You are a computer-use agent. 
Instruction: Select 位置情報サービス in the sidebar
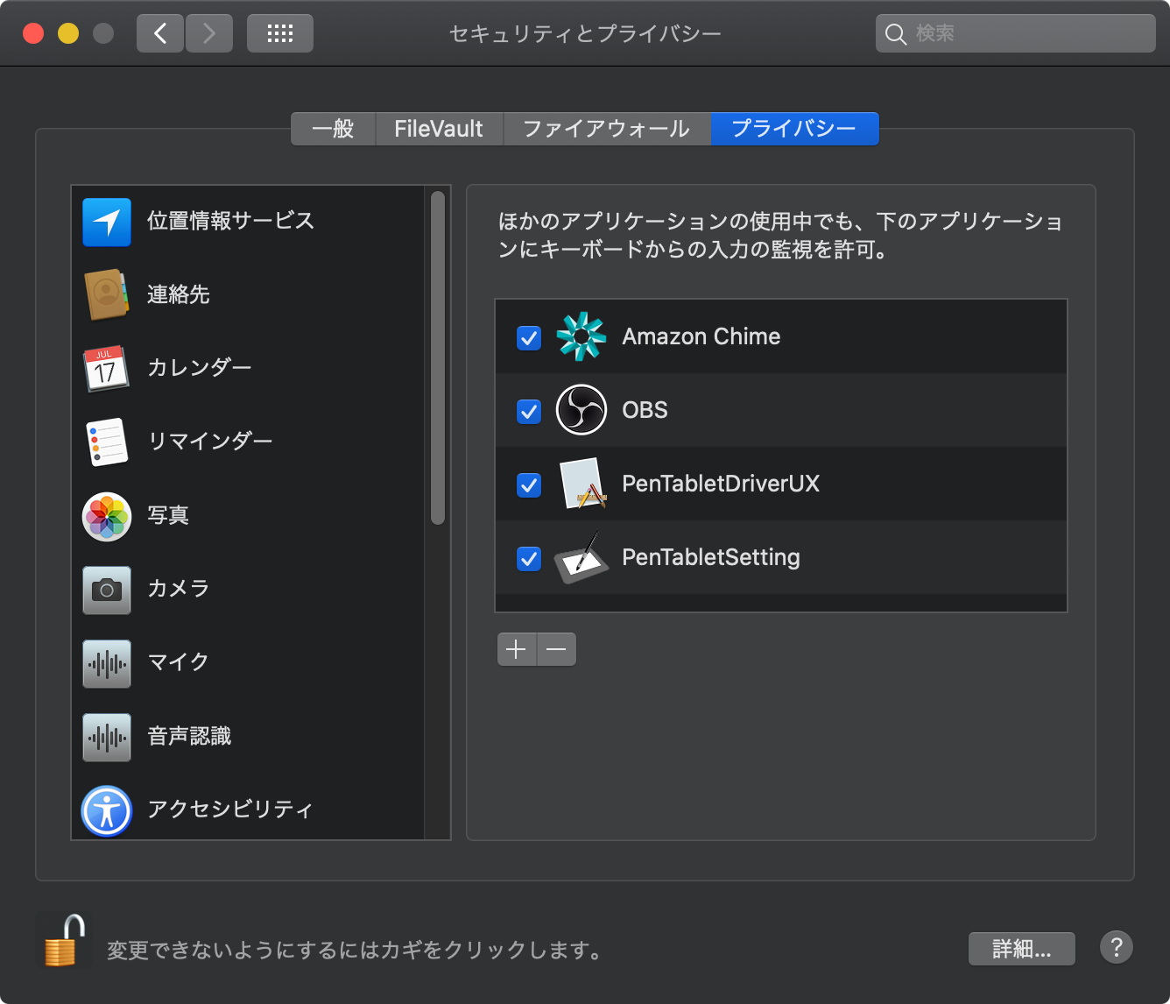(x=230, y=221)
